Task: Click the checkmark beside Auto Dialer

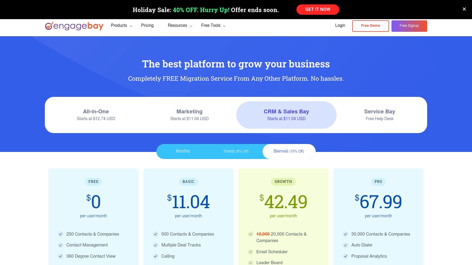Action: [x=345, y=245]
